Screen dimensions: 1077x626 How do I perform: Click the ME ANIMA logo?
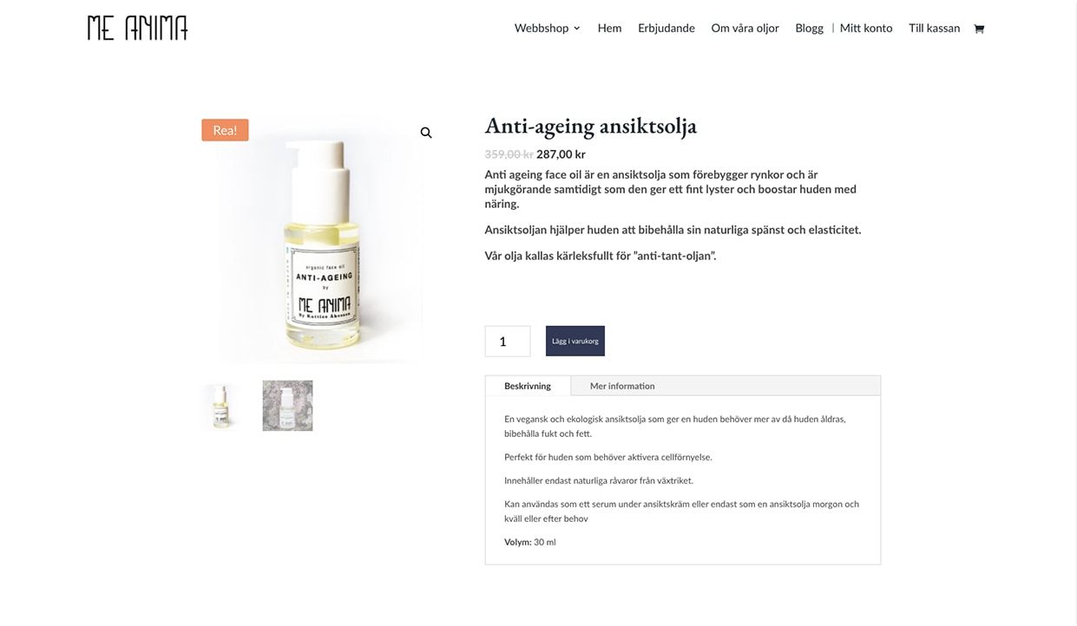[x=137, y=28]
